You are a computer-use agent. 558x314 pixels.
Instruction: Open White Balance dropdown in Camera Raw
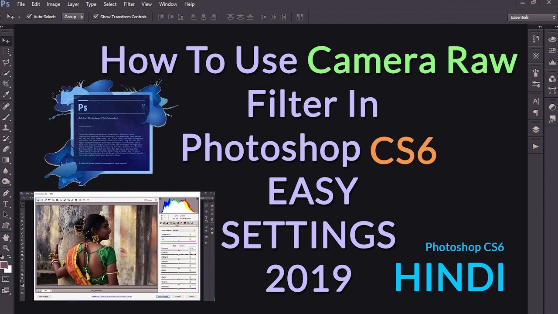click(184, 230)
